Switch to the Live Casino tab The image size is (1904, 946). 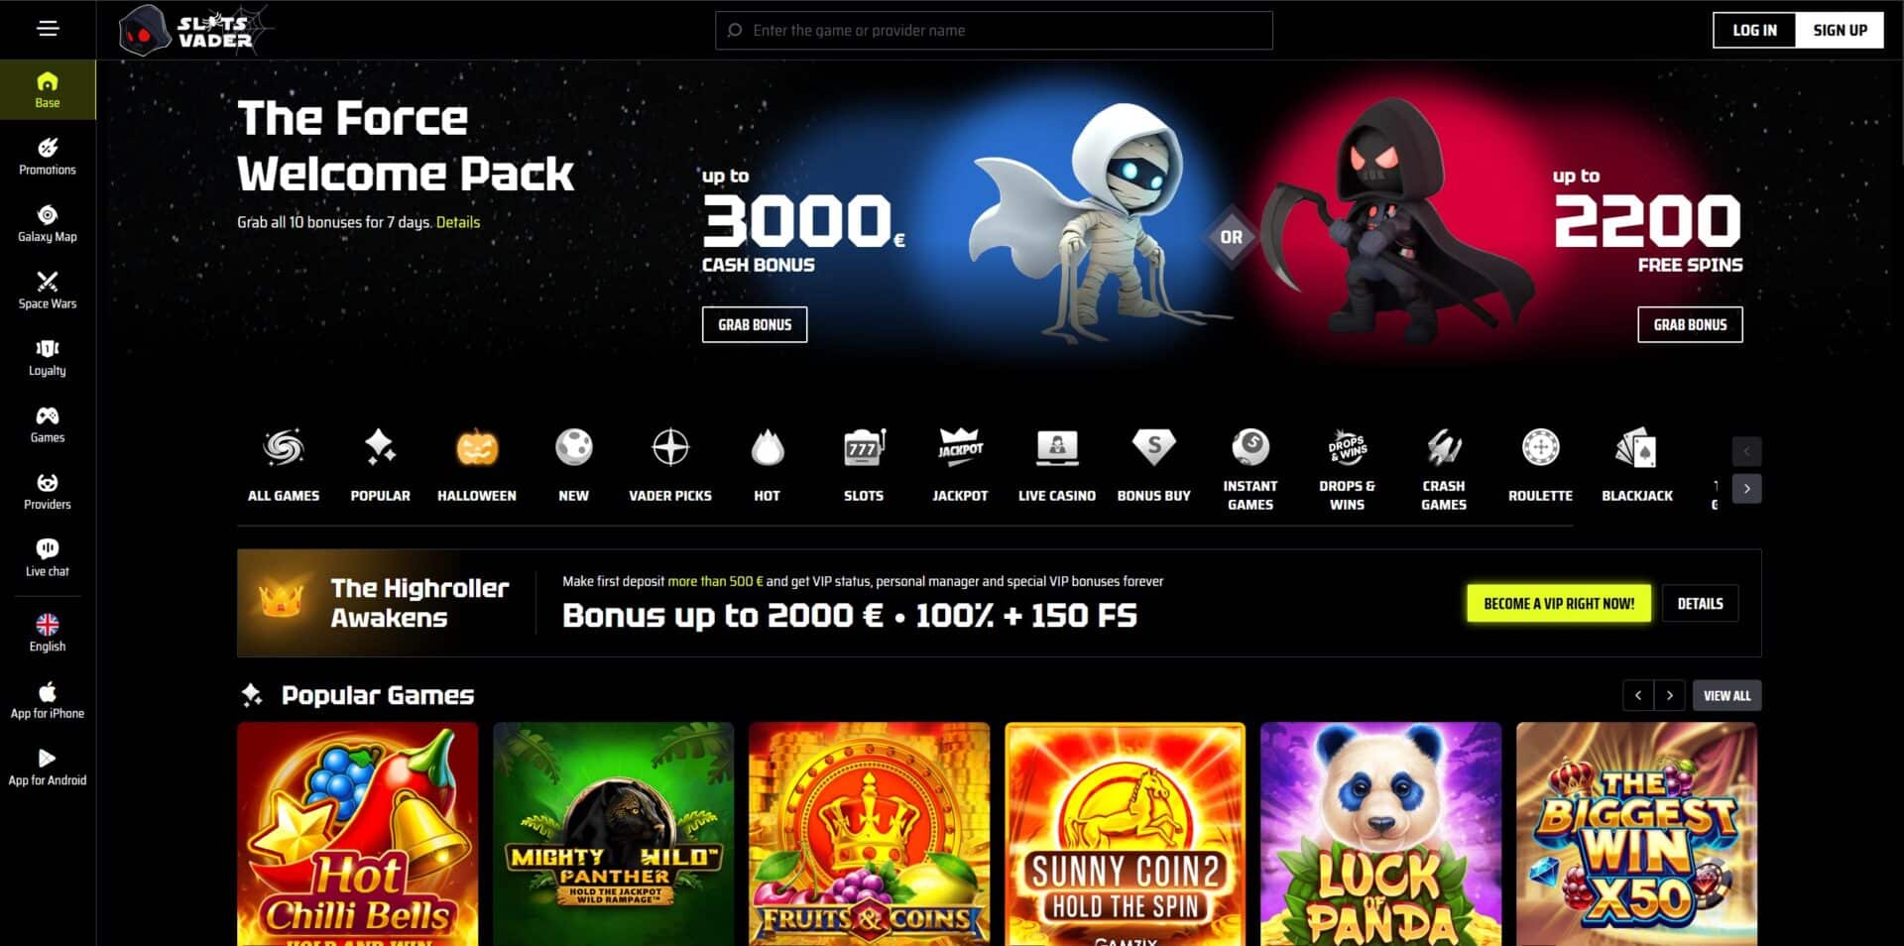(1057, 466)
